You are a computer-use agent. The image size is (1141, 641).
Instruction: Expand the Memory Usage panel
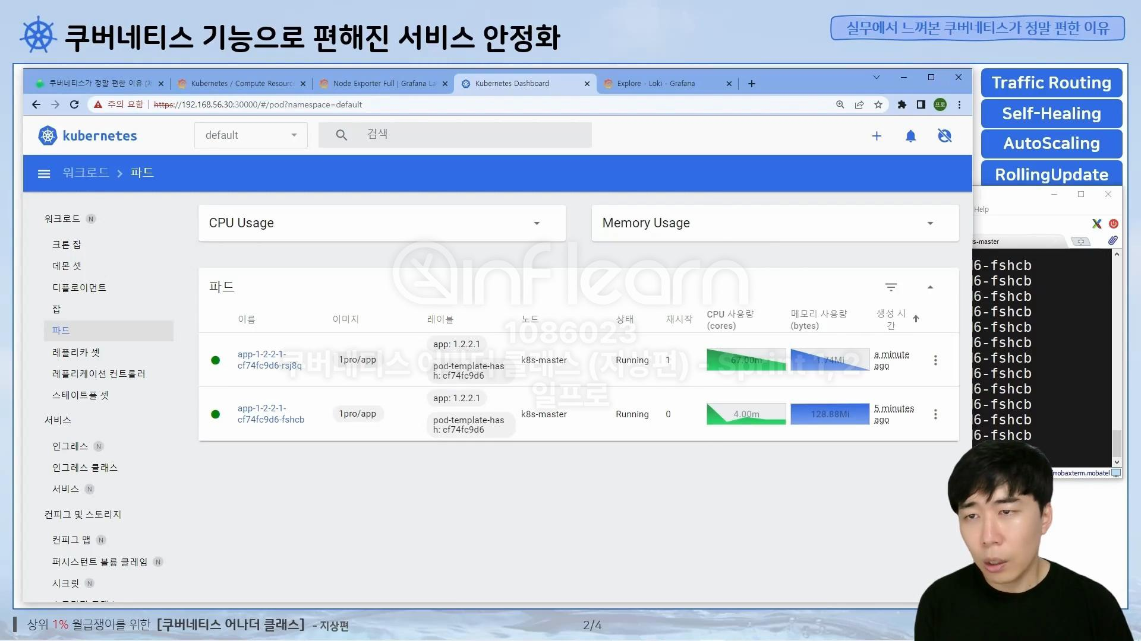point(930,223)
